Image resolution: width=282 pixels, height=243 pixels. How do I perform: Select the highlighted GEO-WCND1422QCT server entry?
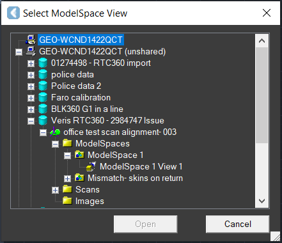[x=81, y=40]
